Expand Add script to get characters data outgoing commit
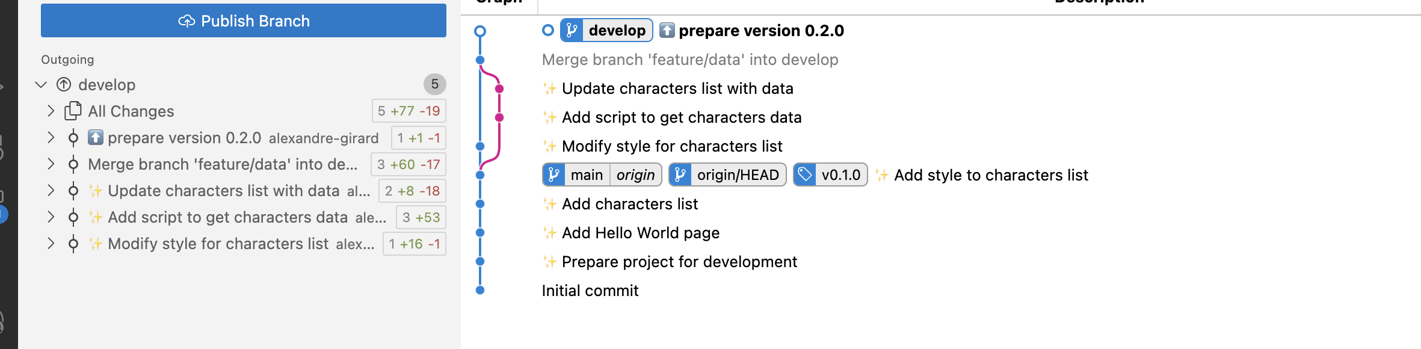The width and height of the screenshot is (1421, 349). pyautogui.click(x=51, y=217)
